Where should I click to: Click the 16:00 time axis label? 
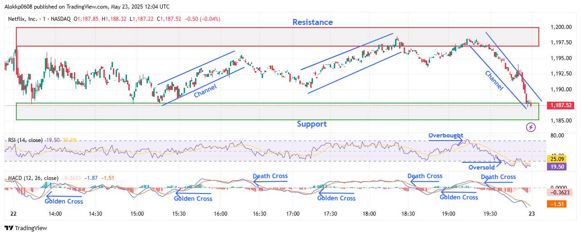coord(220,214)
